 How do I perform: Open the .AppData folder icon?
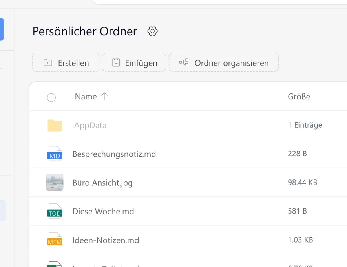[x=55, y=125]
